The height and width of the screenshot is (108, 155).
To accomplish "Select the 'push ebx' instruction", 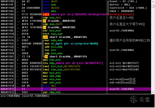I will coord(50,11).
